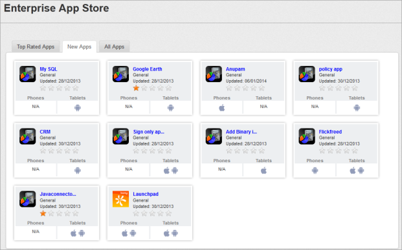Click Sign only ap... tablets Apple icon
The width and height of the screenshot is (402, 250).
click(166, 171)
